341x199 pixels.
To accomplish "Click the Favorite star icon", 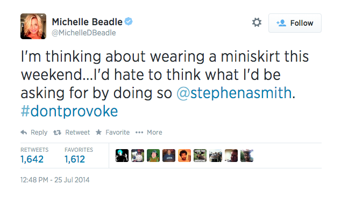I will pyautogui.click(x=98, y=132).
